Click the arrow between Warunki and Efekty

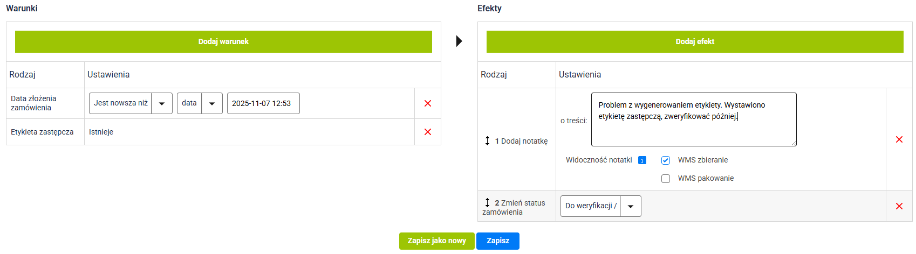459,41
